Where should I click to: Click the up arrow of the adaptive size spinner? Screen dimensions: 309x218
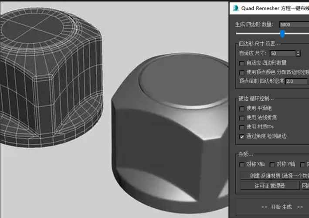[x=298, y=52]
